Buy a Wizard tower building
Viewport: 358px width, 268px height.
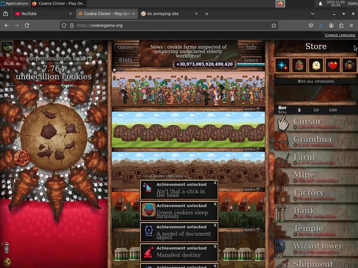point(316,248)
